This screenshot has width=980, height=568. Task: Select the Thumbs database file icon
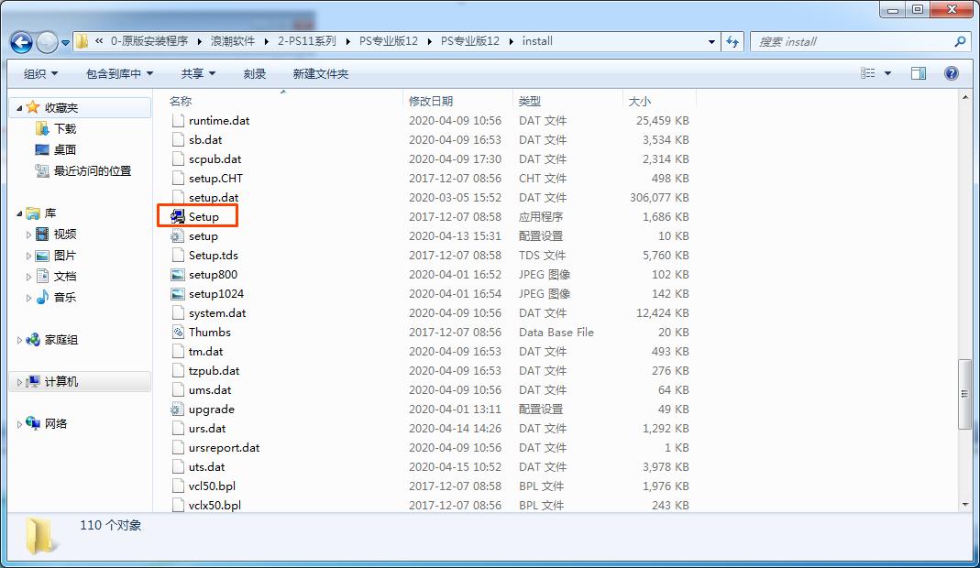tap(178, 333)
